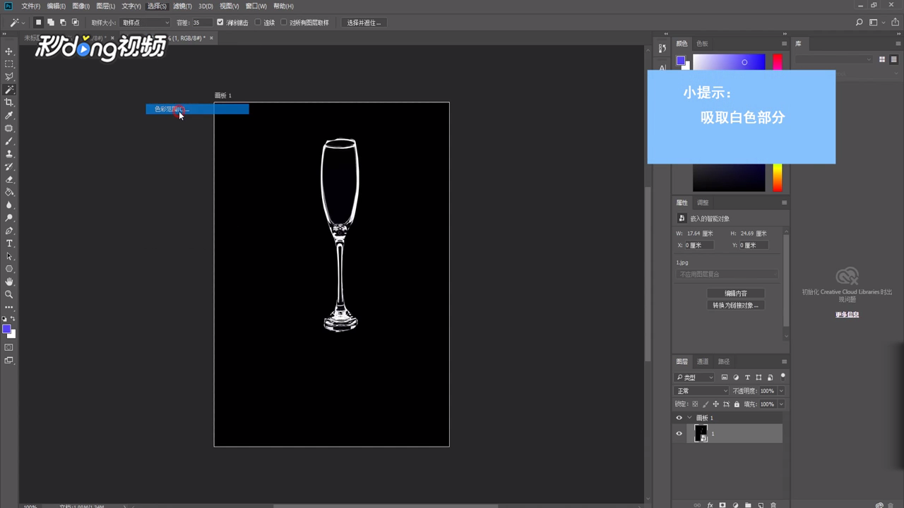Click Intersect with selection mode icon
Screen dimensions: 904x508
click(75, 23)
